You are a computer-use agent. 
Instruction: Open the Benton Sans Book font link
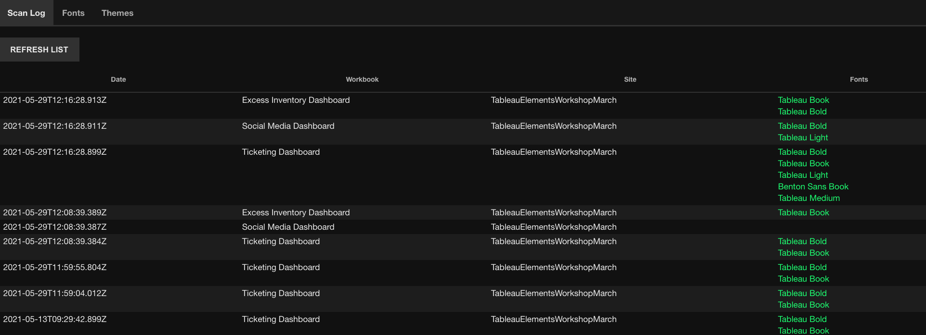pos(813,186)
